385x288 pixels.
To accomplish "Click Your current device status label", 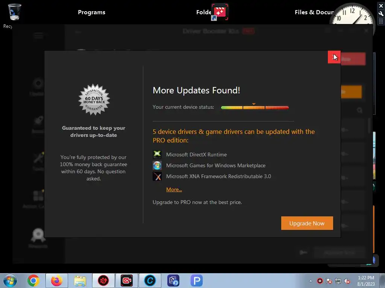I will click(x=183, y=107).
